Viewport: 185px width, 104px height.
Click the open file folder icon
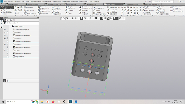pyautogui.click(x=18, y=7)
